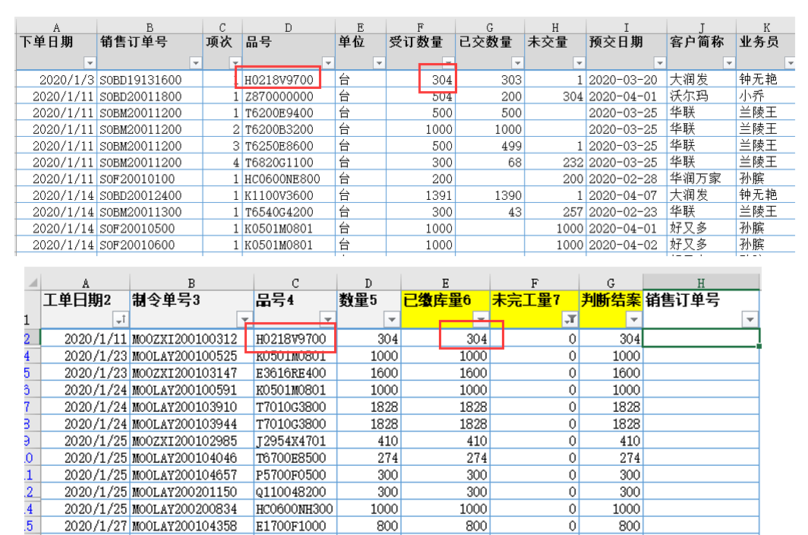This screenshot has width=808, height=535.
Task: Open the 数量5 filter dropdown
Action: [392, 319]
